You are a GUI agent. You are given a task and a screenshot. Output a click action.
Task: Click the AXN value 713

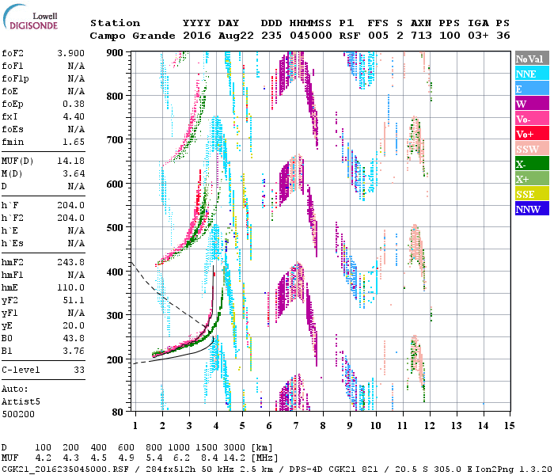[421, 36]
